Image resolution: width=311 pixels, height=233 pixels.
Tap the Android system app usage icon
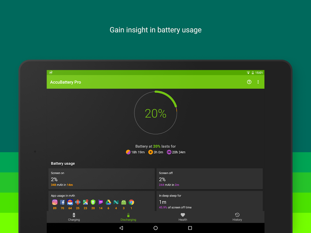coord(124,202)
